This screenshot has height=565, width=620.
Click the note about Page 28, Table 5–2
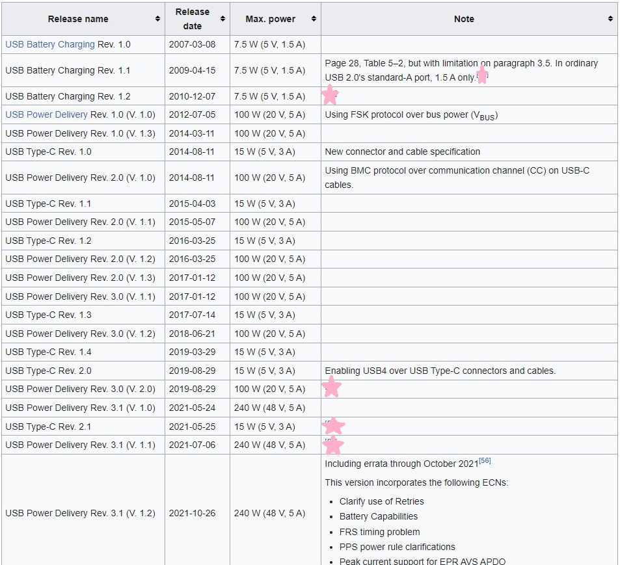[461, 70]
